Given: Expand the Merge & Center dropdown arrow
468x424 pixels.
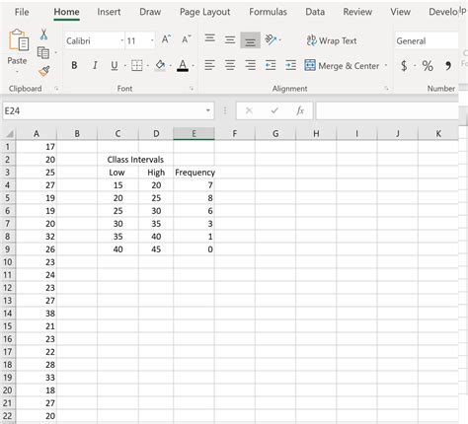Looking at the screenshot, I should click(386, 66).
